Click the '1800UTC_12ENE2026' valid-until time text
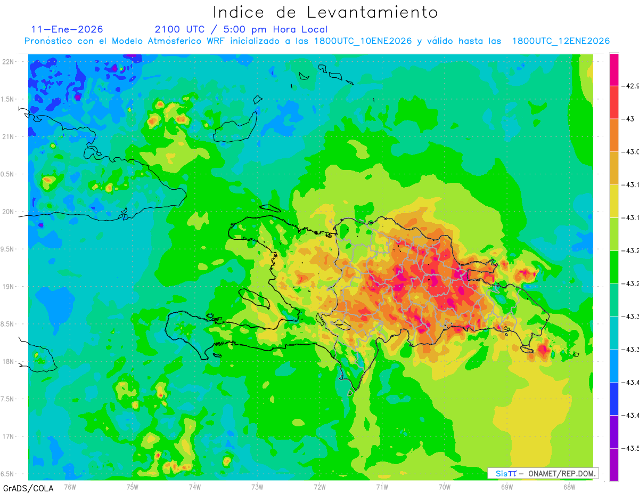Screen dimensions: 639x494 pyautogui.click(x=561, y=41)
